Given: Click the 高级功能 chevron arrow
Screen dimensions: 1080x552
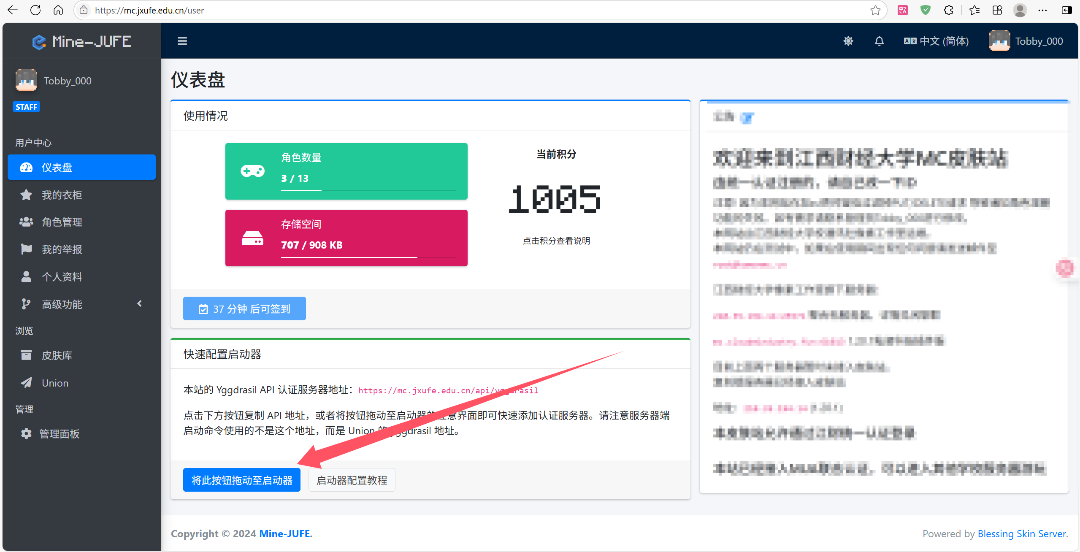Looking at the screenshot, I should pyautogui.click(x=140, y=303).
